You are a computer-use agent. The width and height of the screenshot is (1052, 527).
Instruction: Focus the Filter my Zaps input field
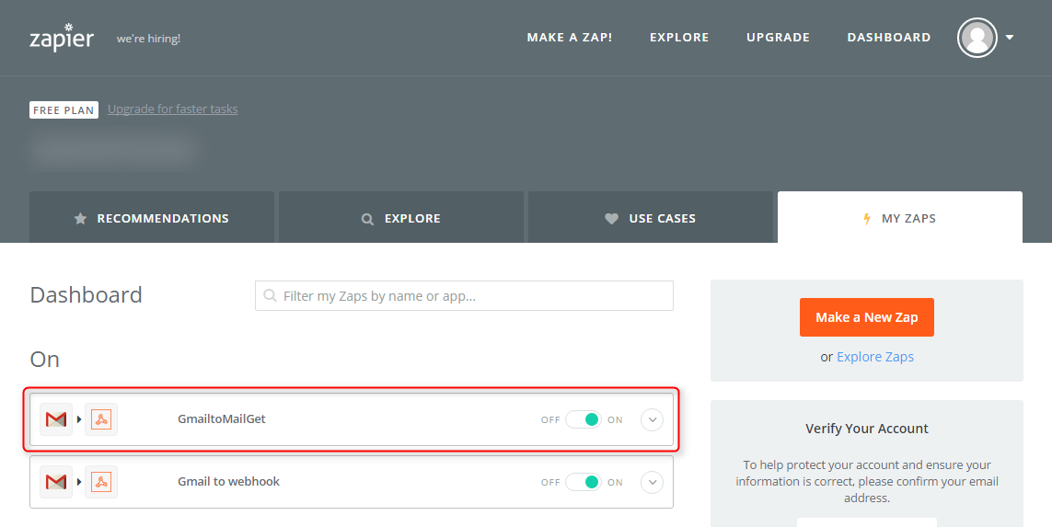pos(464,295)
